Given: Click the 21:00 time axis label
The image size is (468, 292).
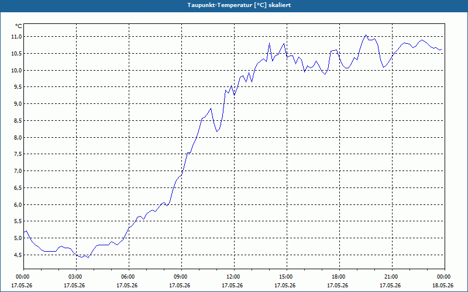Looking at the screenshot, I should tap(391, 277).
